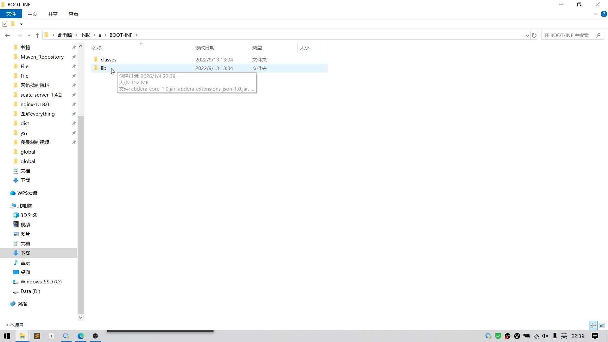Click the Up one level arrow
The image size is (608, 342).
[x=37, y=35]
